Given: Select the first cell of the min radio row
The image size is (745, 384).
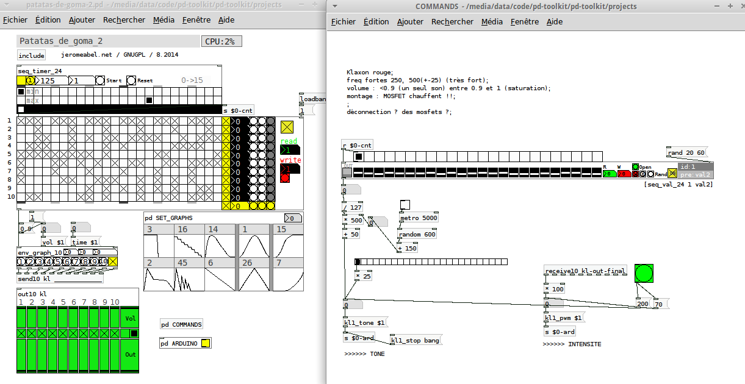Looking at the screenshot, I should [21, 91].
